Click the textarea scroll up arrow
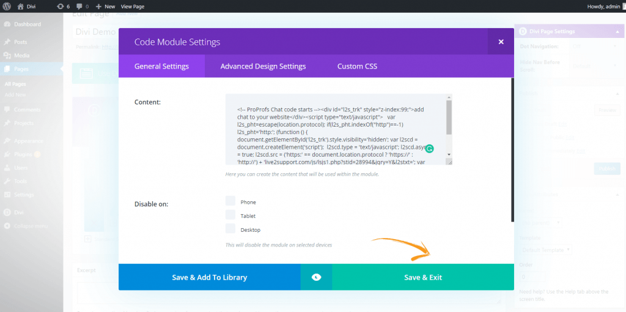 tap(449, 97)
